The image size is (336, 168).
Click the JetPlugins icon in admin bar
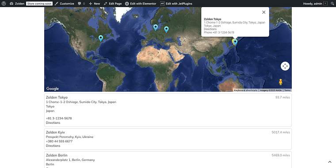pos(162,4)
